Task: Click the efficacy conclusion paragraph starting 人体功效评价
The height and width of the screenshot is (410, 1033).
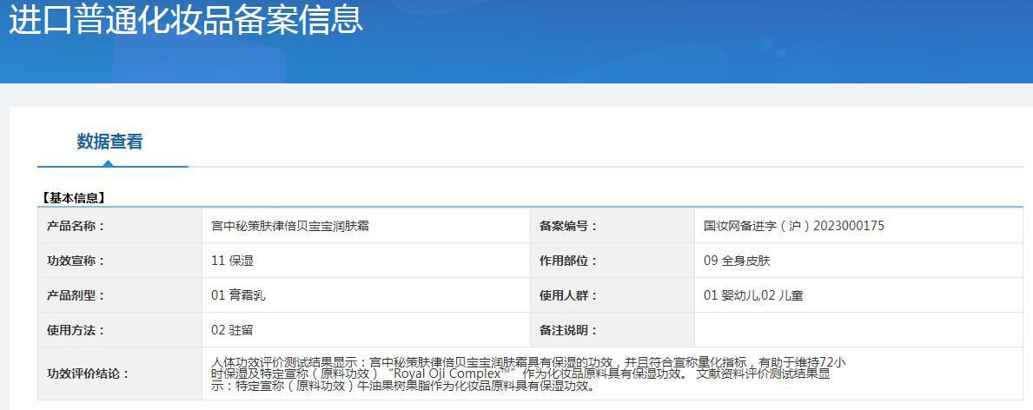Action: [x=528, y=374]
